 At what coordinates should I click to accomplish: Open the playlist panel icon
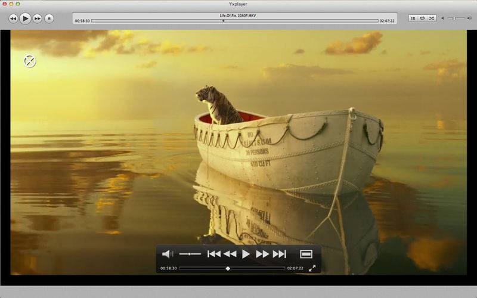click(413, 18)
